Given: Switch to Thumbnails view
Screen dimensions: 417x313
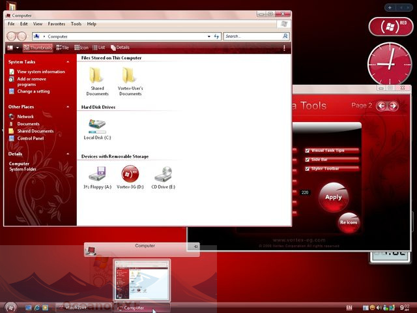Looking at the screenshot, I should coord(38,48).
